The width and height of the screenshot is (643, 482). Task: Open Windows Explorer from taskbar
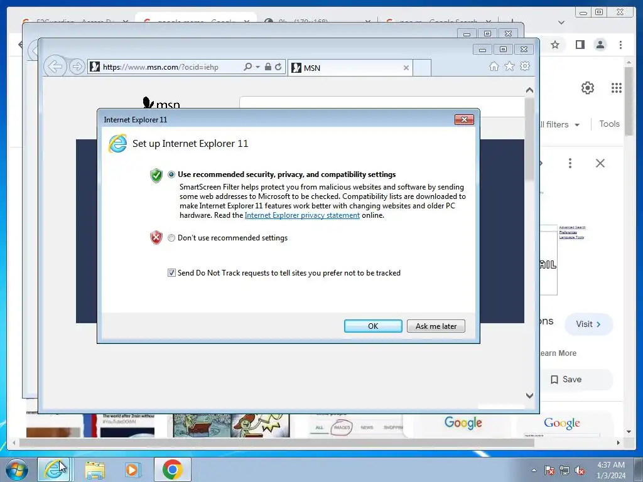(x=95, y=469)
